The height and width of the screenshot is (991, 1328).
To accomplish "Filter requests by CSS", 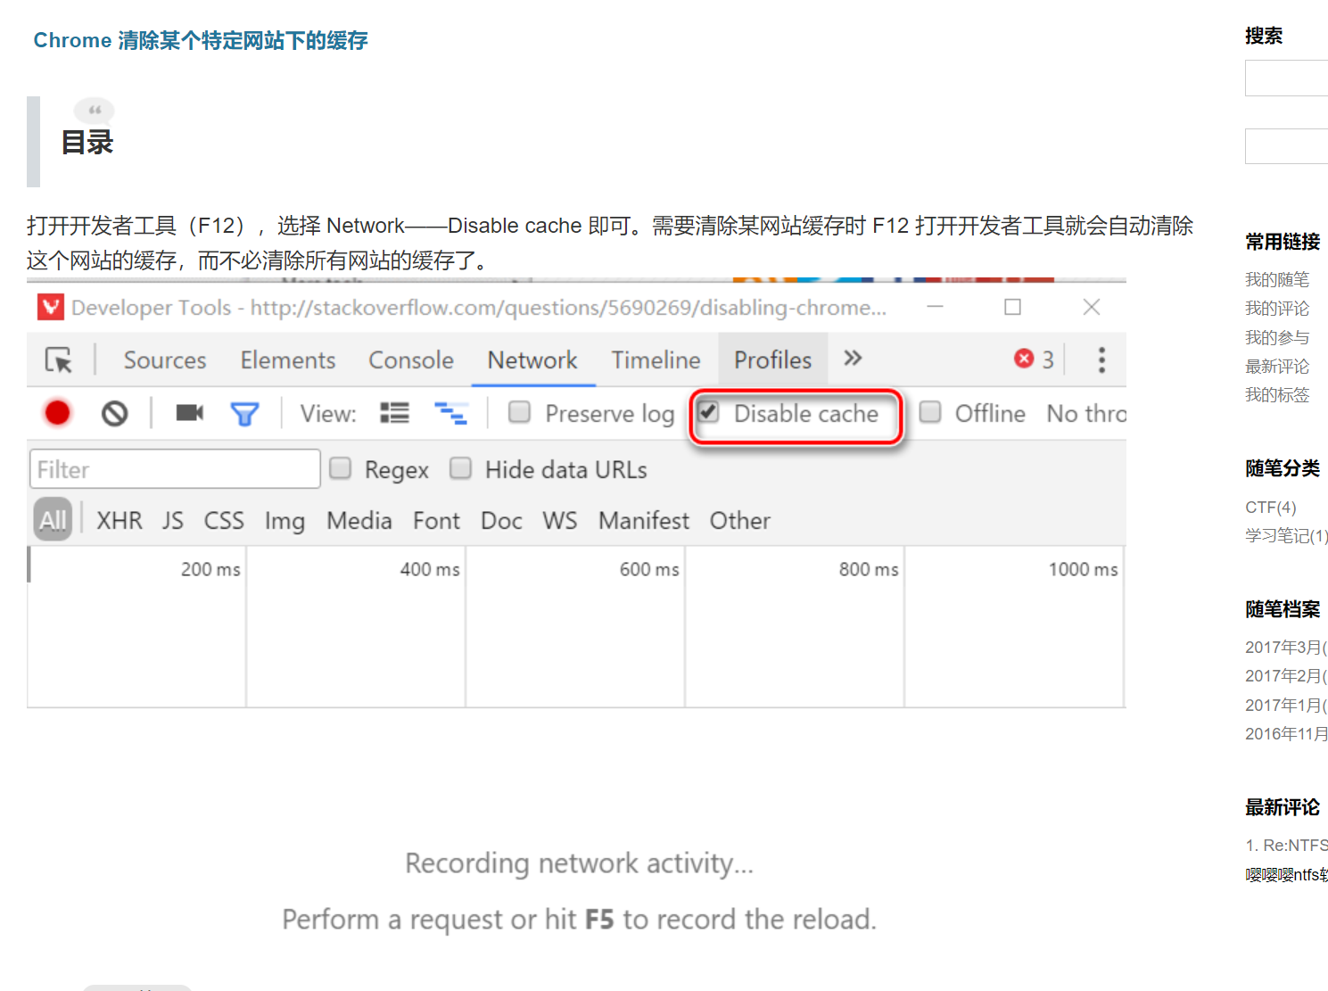I will 224,521.
